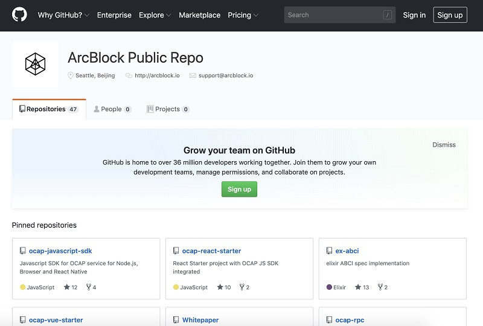This screenshot has height=326, width=483.
Task: Click the Pinned repositories heading
Action: coord(44,225)
